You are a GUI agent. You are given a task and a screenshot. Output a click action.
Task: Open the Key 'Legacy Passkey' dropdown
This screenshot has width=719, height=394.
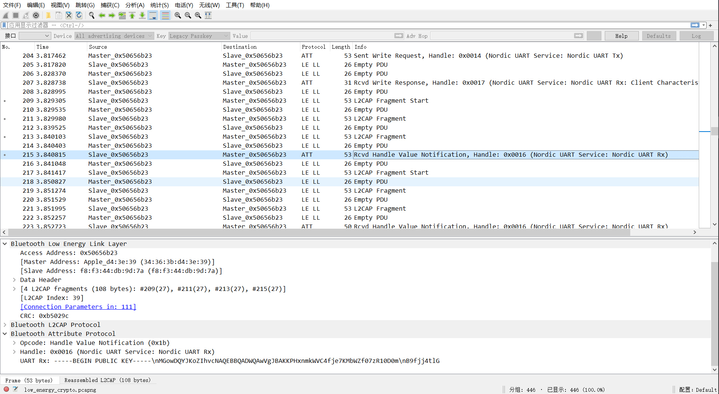(x=199, y=36)
